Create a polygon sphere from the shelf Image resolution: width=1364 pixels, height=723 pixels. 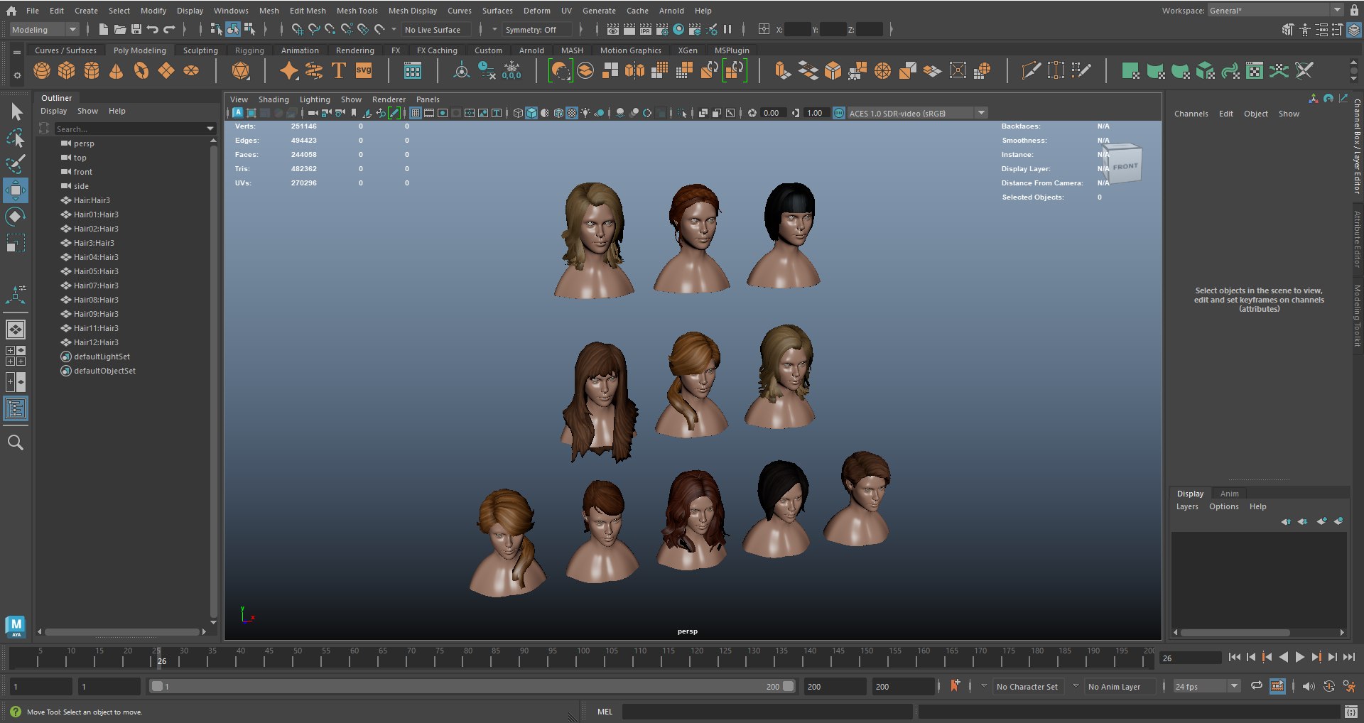[42, 70]
